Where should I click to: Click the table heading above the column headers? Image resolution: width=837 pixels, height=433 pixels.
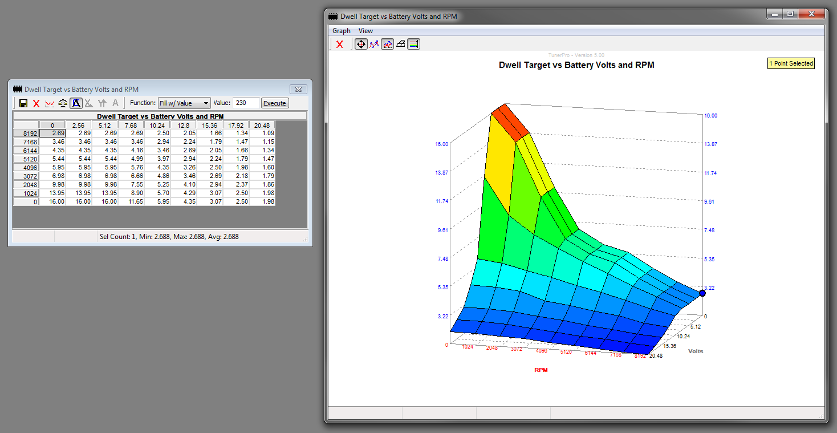pyautogui.click(x=160, y=116)
